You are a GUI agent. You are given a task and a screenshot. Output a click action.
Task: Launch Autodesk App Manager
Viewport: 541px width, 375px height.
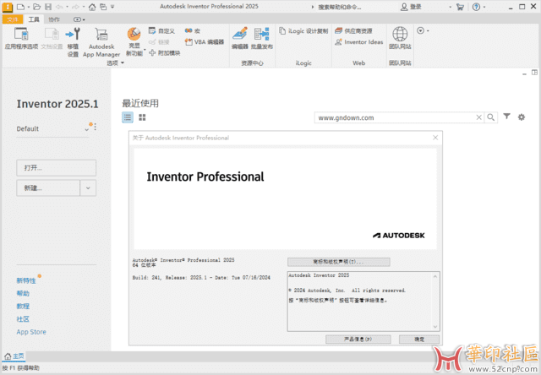pyautogui.click(x=101, y=42)
